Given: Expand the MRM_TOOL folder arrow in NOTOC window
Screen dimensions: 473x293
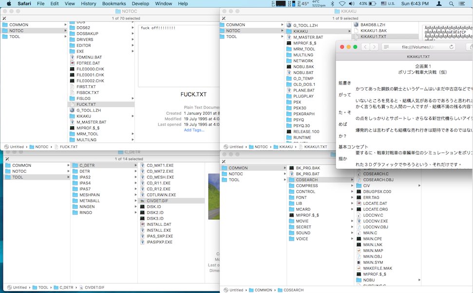Looking at the screenshot, I should [x=132, y=134].
